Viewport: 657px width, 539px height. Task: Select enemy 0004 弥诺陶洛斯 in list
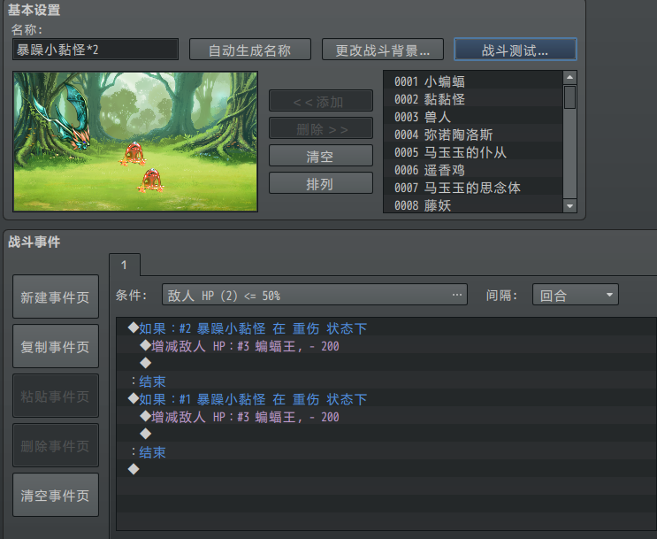[473, 135]
